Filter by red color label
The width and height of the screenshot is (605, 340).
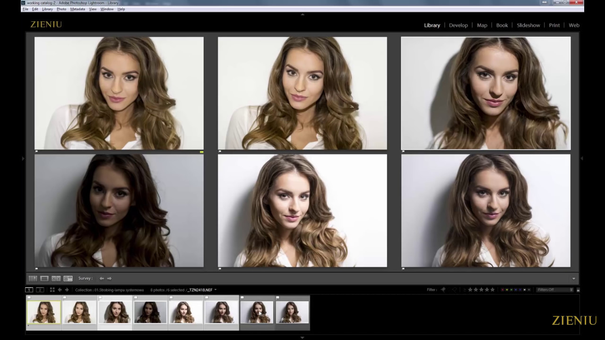click(x=502, y=290)
